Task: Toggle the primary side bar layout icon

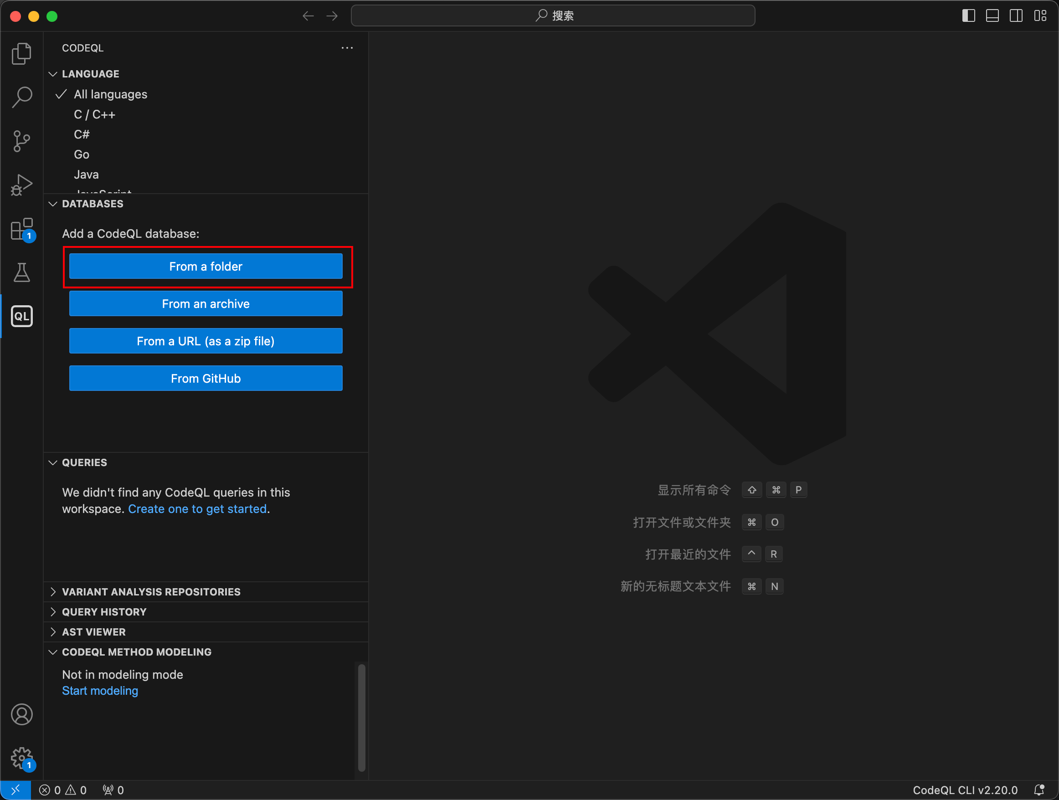Action: pyautogui.click(x=968, y=16)
